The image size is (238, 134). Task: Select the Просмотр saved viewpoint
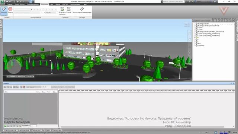click(201, 45)
